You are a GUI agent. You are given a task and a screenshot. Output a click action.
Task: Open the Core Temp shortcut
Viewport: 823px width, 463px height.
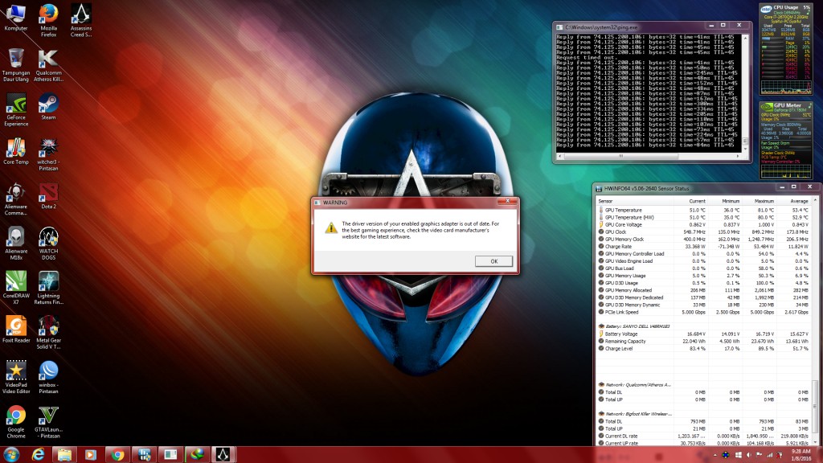click(16, 151)
